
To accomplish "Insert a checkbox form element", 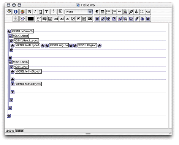I will pos(73,19).
